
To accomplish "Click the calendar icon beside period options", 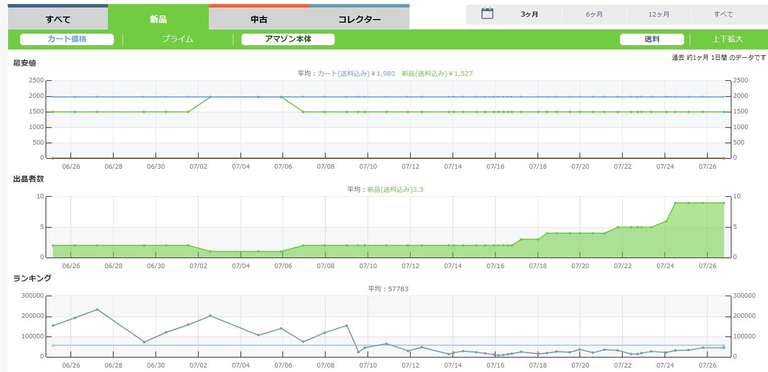I will pos(487,14).
